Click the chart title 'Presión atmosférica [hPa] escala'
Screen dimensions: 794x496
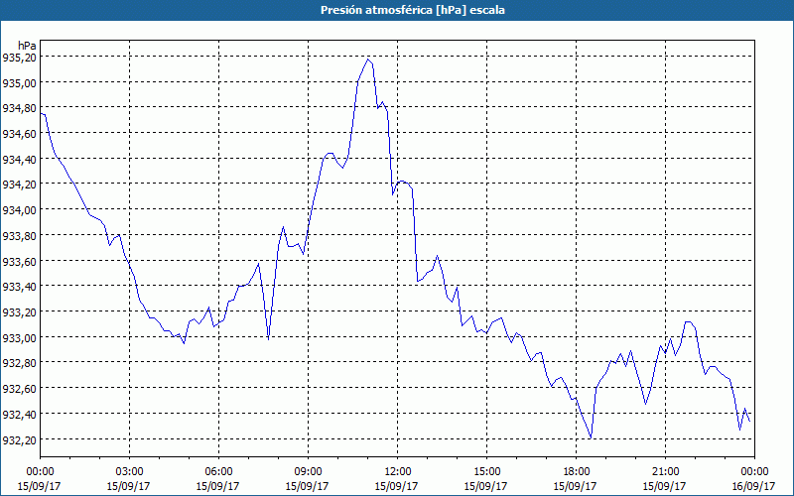click(412, 10)
